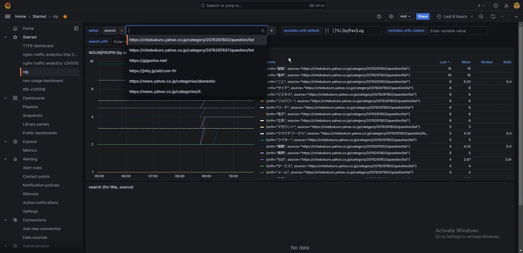The image size is (523, 253).
Task: Click the ロード series color swatch in the legend
Action: [x=262, y=108]
